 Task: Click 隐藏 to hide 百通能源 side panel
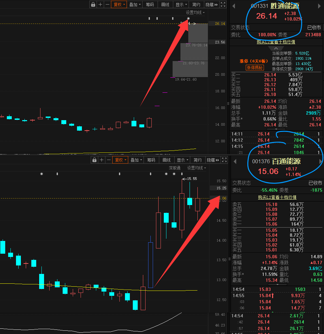[213, 160]
